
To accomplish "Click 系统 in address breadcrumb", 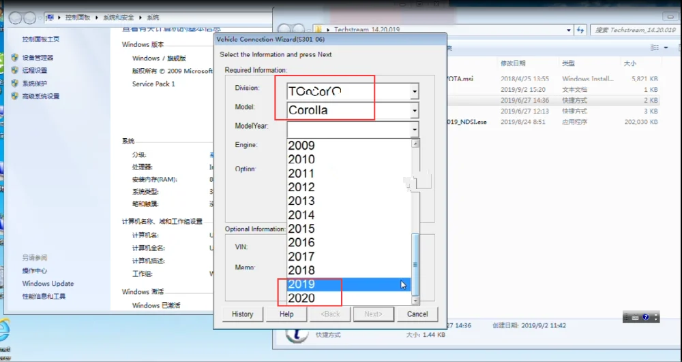I will tap(153, 18).
